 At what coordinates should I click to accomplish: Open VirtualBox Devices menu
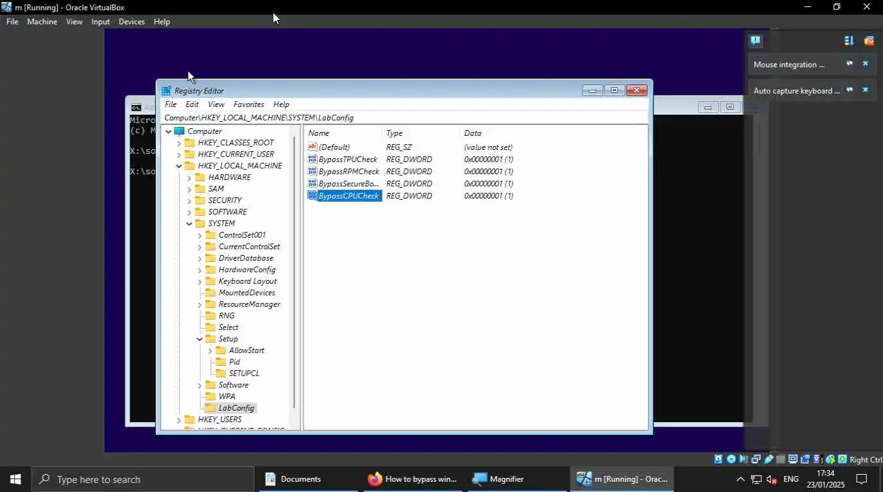(132, 21)
